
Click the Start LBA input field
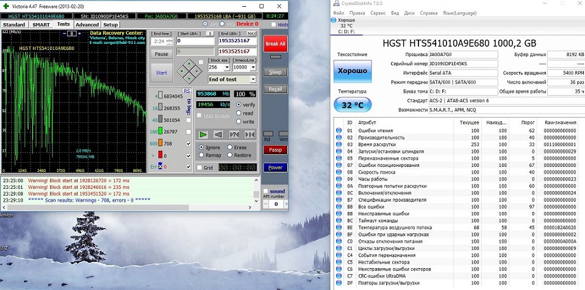click(x=195, y=41)
